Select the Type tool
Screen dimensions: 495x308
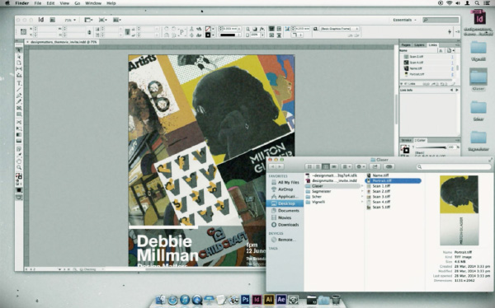(19, 83)
